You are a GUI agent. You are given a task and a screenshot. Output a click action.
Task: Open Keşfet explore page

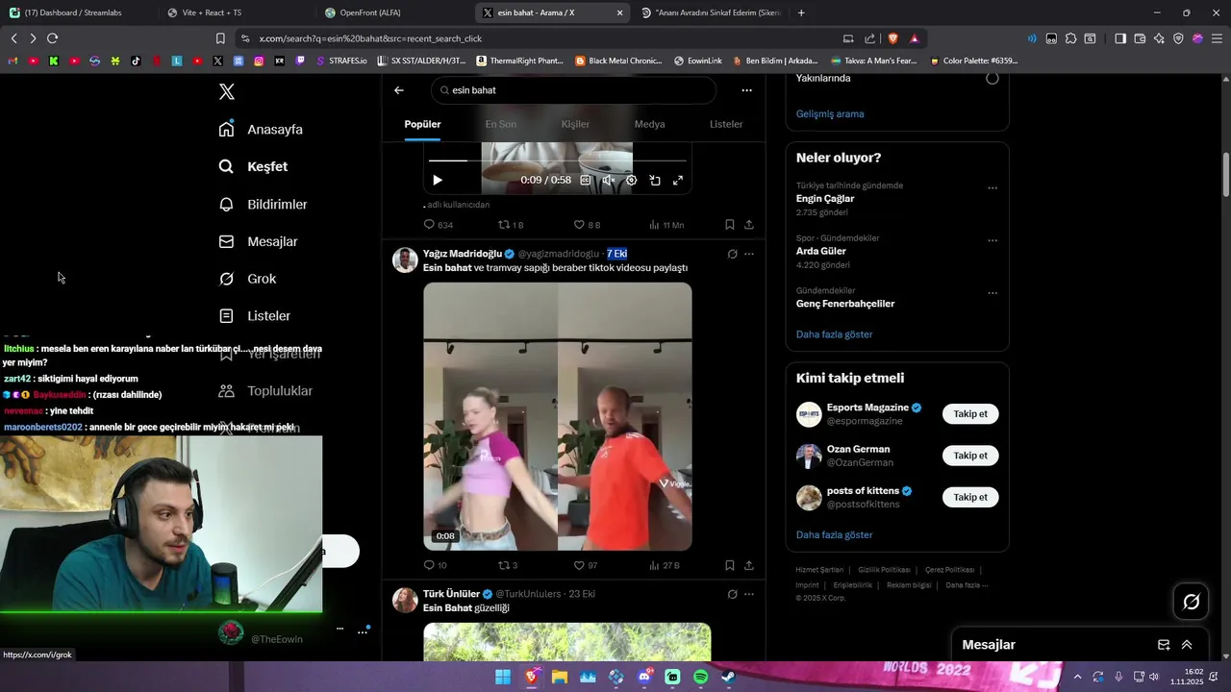[x=253, y=166]
